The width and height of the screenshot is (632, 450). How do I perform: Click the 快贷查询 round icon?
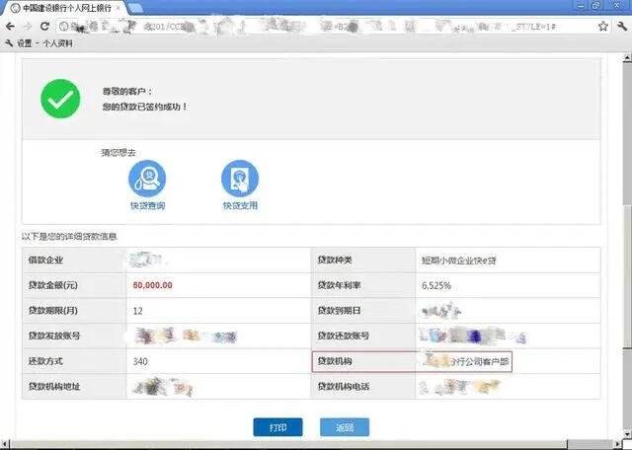coord(147,179)
